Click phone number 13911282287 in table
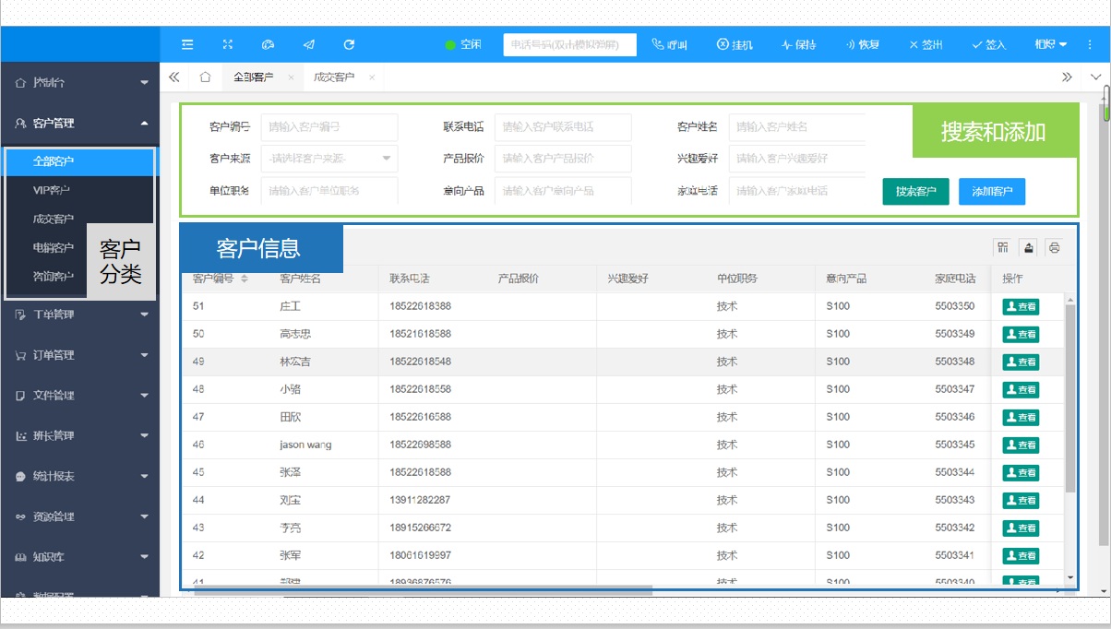1111x629 pixels. point(420,500)
